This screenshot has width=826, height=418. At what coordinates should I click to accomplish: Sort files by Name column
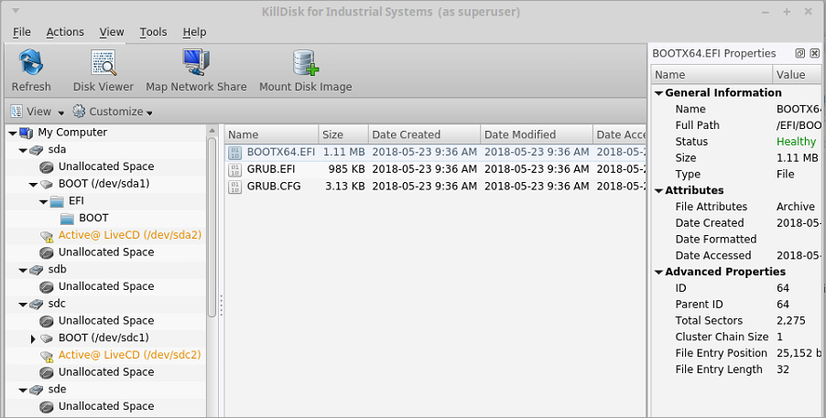(272, 134)
